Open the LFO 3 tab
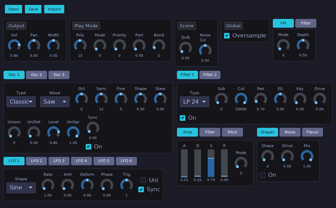Image resolution: width=336 pixels, height=208 pixels. pos(59,161)
